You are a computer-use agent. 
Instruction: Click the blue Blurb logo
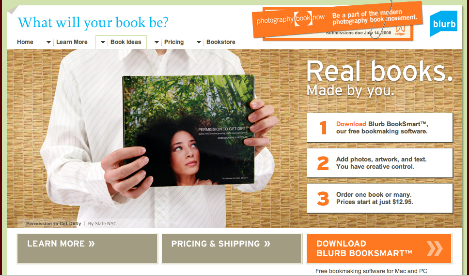443,24
